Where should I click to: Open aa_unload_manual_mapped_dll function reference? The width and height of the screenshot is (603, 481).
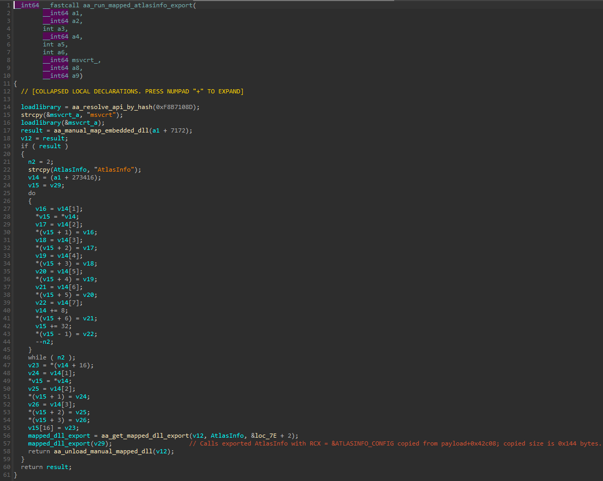pos(103,451)
